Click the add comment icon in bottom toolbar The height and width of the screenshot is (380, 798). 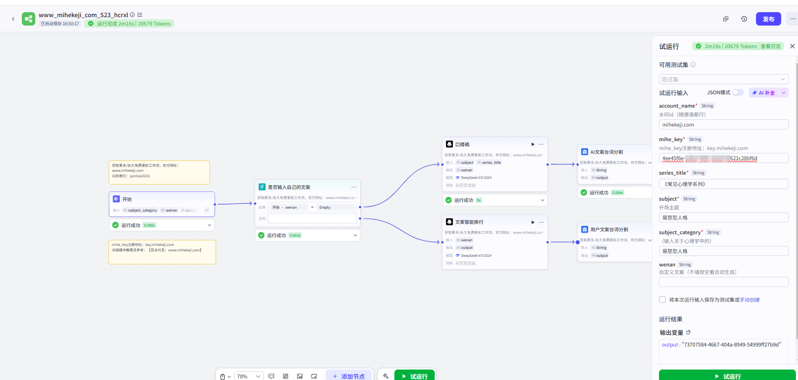click(x=271, y=376)
